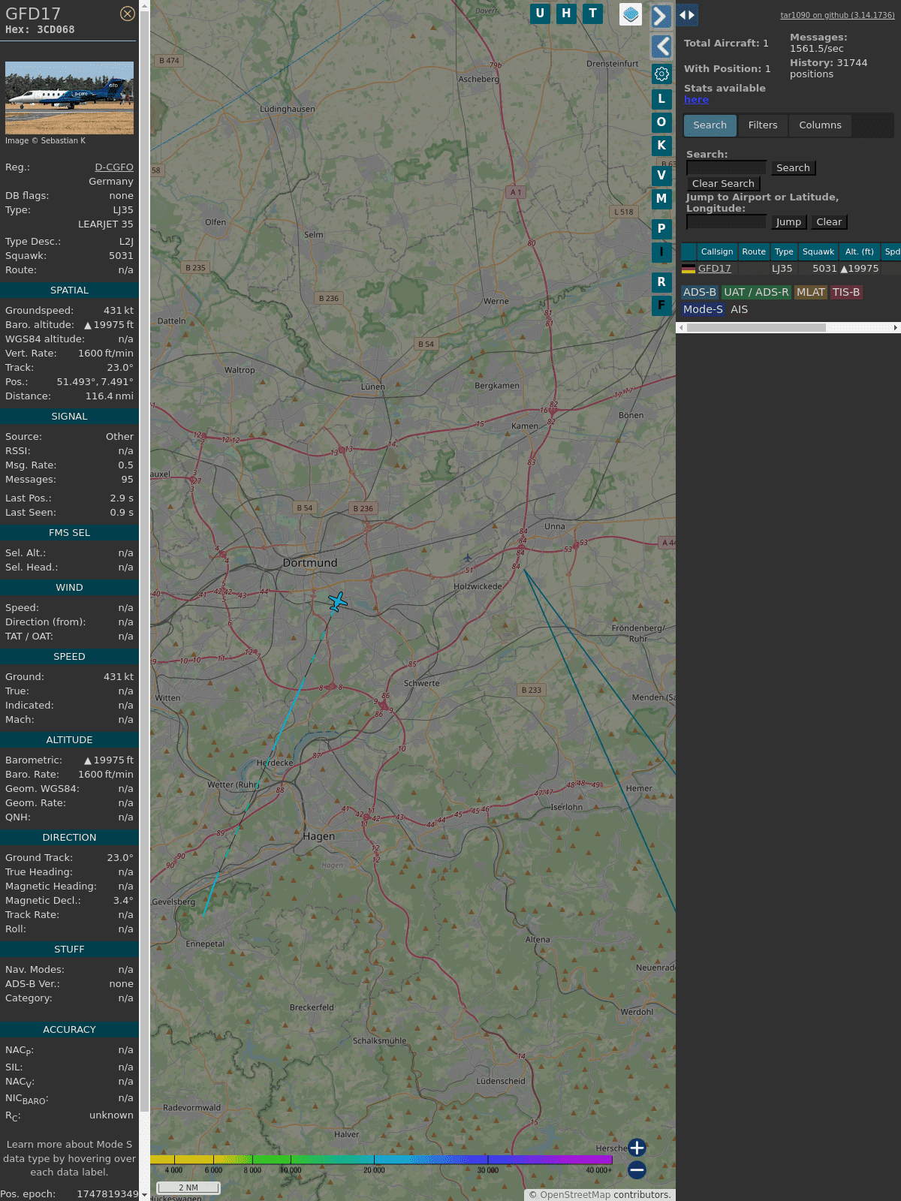Click the table scrollbar left arrow
The image size is (901, 1201).
click(681, 328)
